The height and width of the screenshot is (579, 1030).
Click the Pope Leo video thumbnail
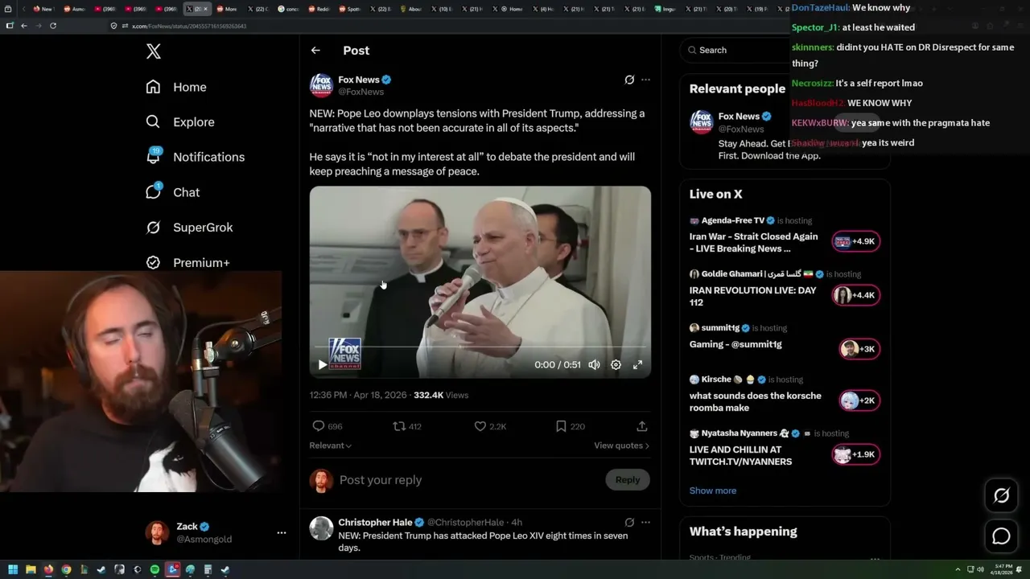(480, 282)
